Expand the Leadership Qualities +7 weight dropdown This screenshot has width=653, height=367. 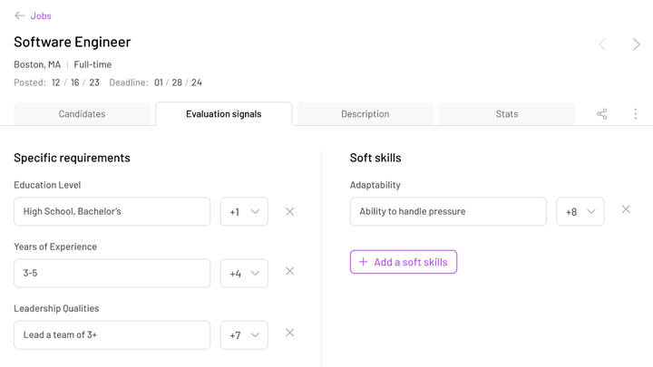tap(244, 335)
